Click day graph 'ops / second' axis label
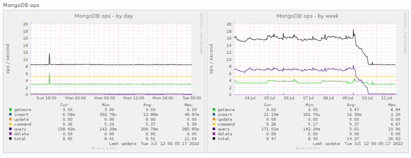Screen dimensions: 411x158 (8, 59)
